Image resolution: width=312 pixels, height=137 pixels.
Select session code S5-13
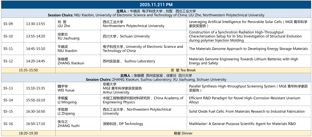coord(8,88)
